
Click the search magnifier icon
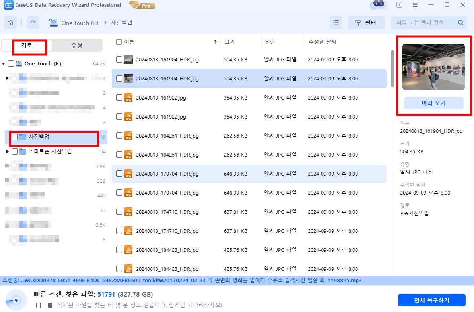tap(460, 23)
